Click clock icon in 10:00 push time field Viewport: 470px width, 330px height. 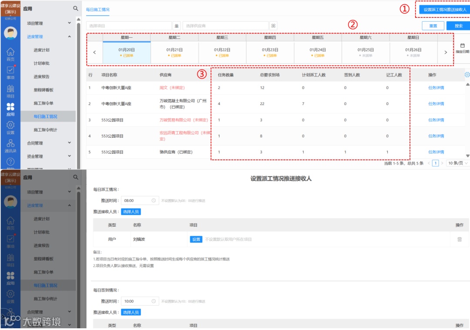coord(154,301)
